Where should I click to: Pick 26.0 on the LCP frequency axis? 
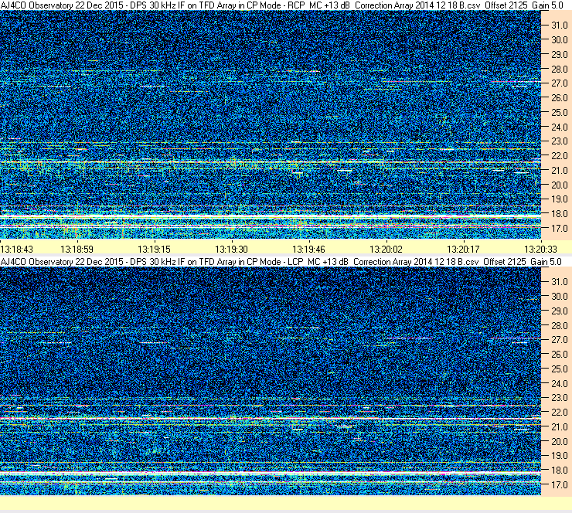(559, 355)
